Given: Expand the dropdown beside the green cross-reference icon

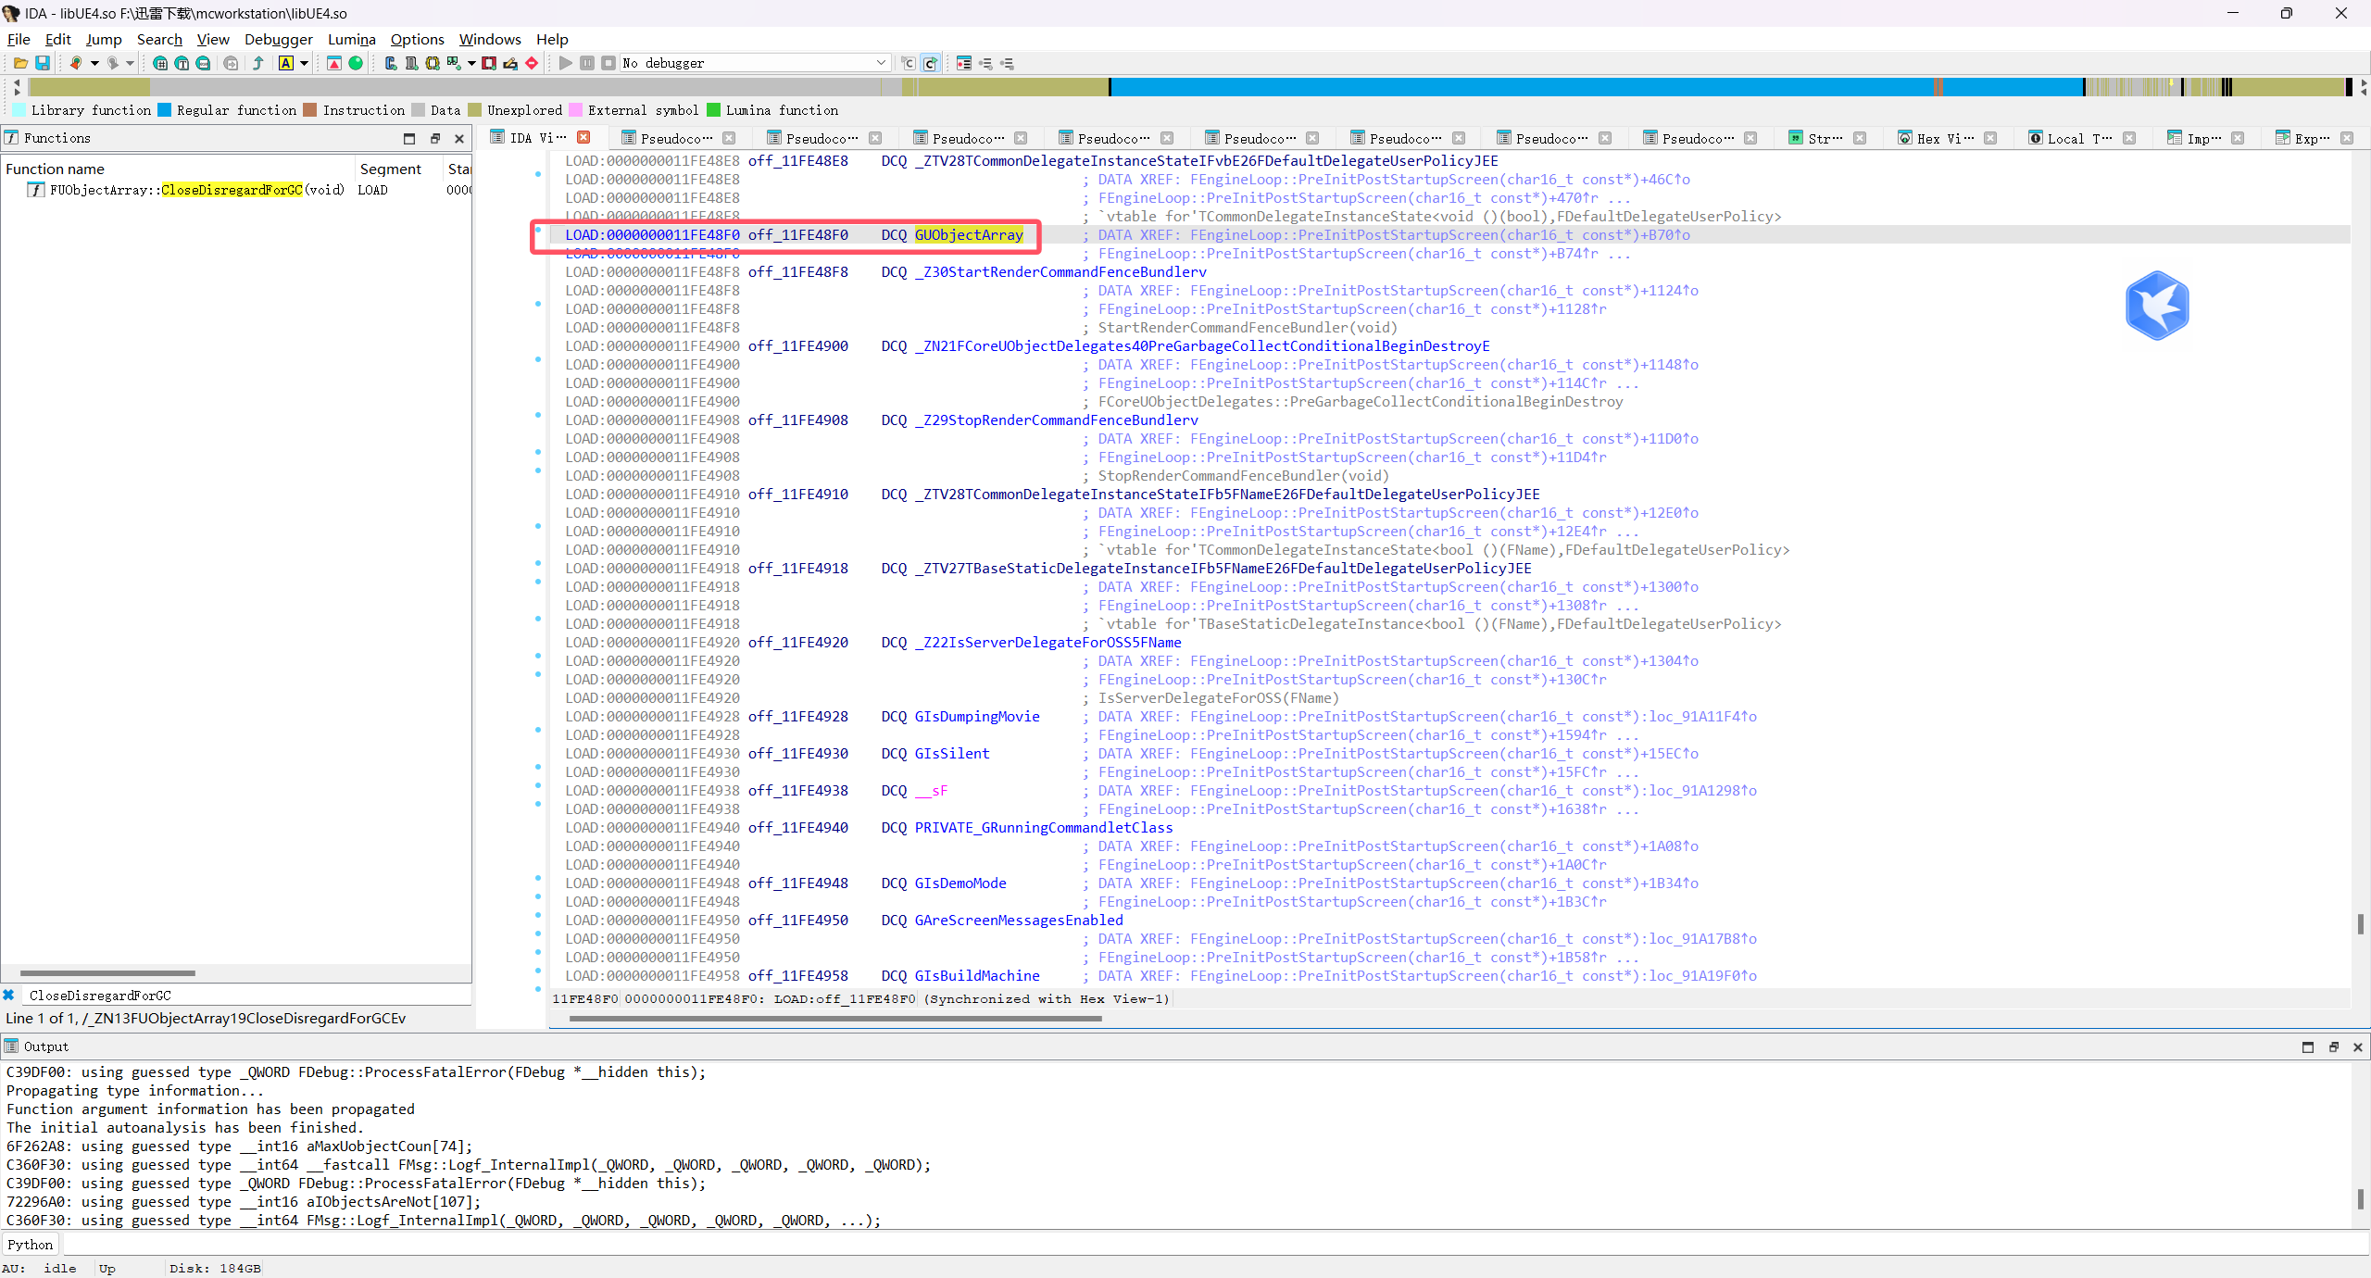Looking at the screenshot, I should tap(471, 63).
